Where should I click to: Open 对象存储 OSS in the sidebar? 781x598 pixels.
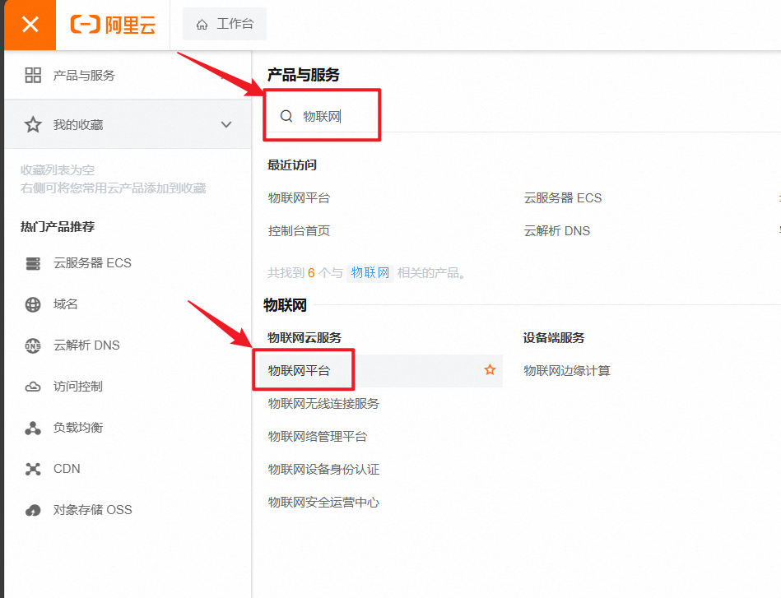(x=93, y=510)
